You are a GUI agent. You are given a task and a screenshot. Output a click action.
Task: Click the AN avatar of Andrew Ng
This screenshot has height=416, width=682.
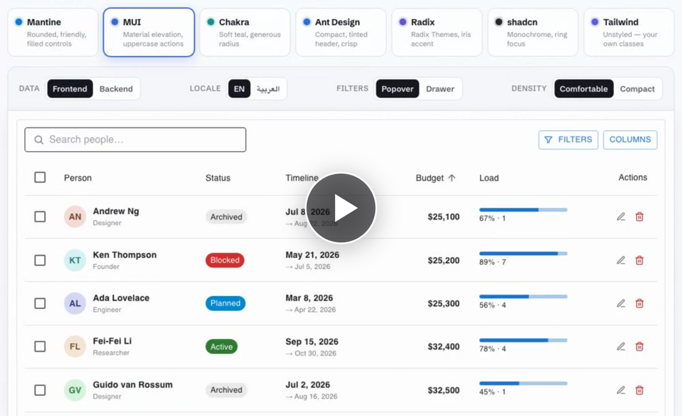(75, 217)
